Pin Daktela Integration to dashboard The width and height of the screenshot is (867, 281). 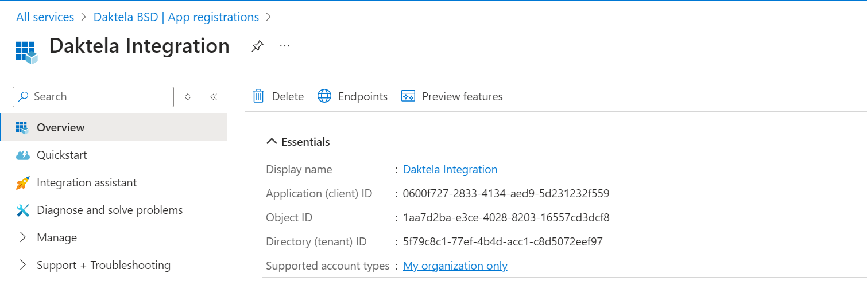pyautogui.click(x=257, y=46)
